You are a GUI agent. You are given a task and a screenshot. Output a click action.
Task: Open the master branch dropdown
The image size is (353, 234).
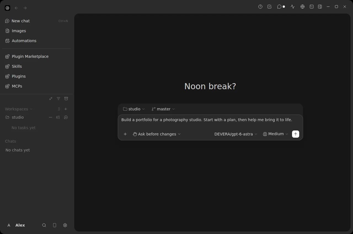tap(163, 109)
